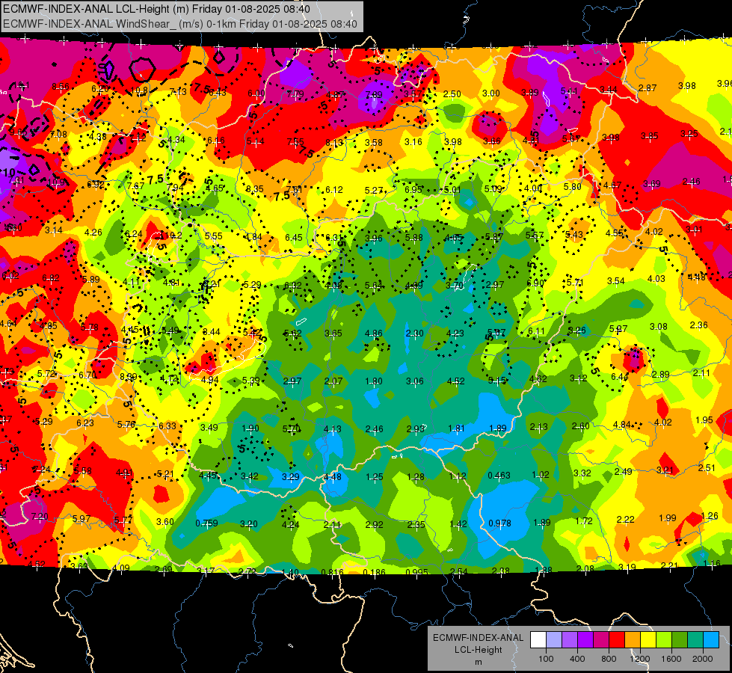Click the 10.8 wind shear value

140,90
